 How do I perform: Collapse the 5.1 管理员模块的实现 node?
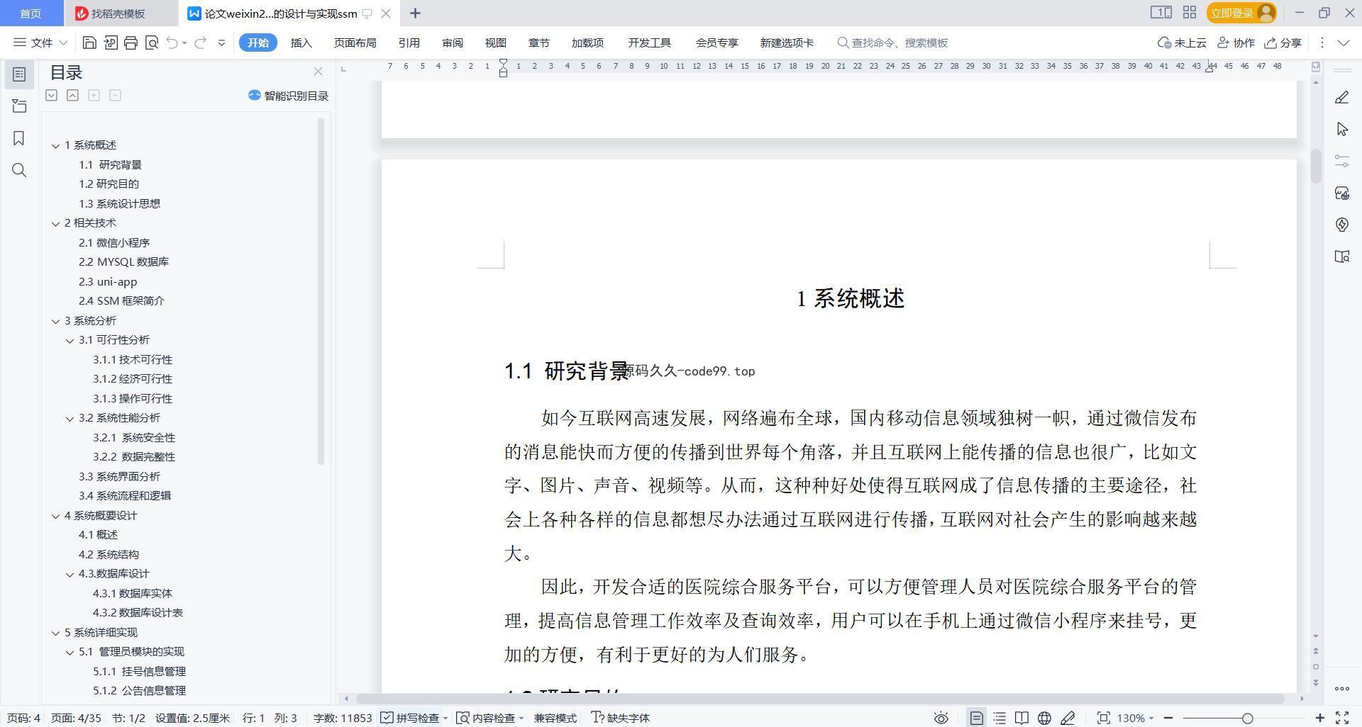(x=70, y=652)
